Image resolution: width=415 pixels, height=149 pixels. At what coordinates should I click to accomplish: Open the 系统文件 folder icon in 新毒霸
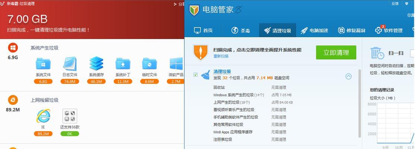click(x=43, y=64)
